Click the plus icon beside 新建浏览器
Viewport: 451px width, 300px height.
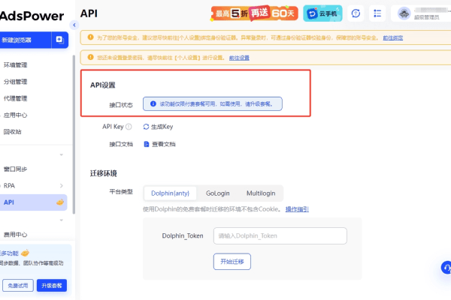(x=60, y=40)
